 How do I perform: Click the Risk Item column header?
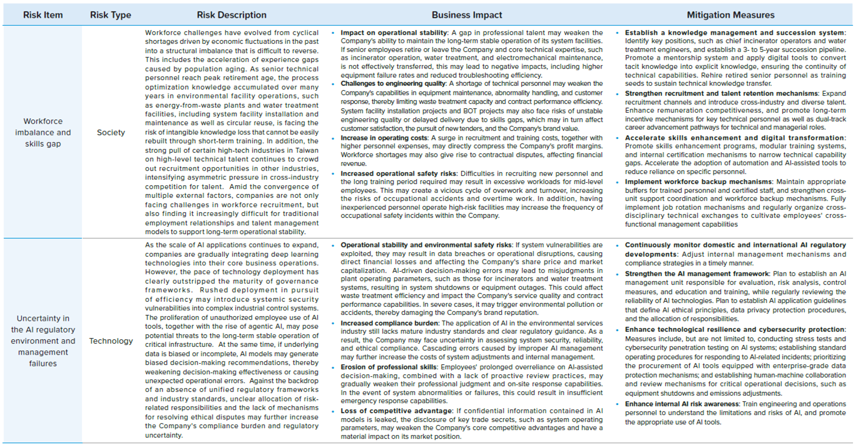tap(43, 15)
